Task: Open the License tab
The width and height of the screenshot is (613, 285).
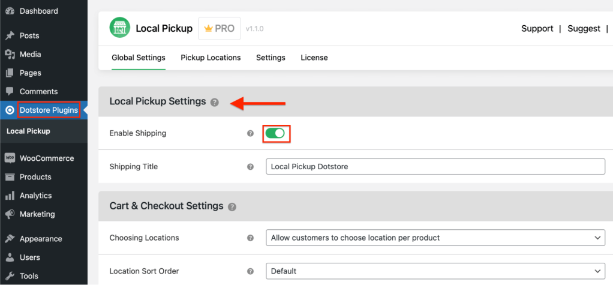Action: 314,58
